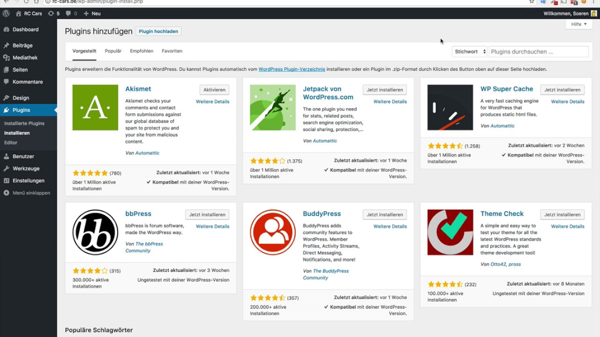The height and width of the screenshot is (337, 600).
Task: Click the Akismet plugin logo
Action: tap(95, 108)
